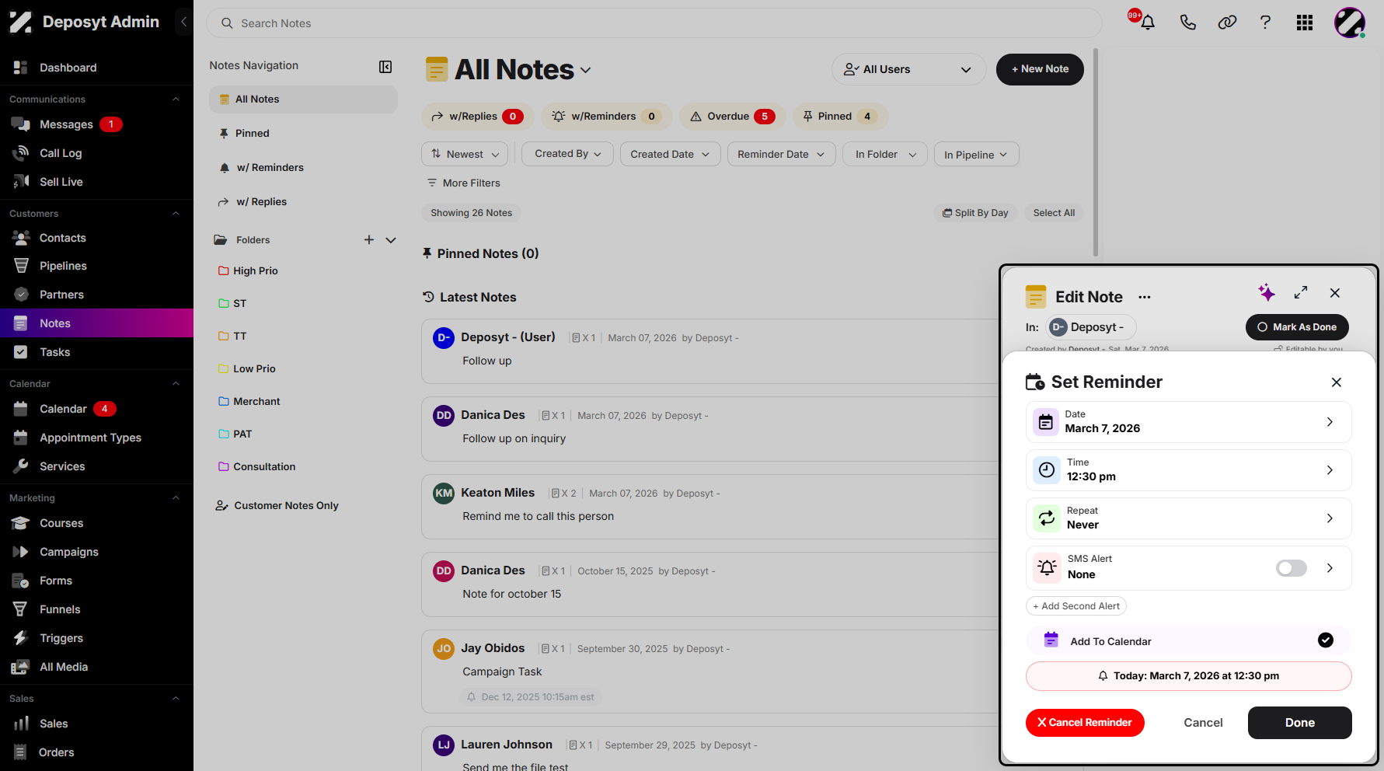Open the apps grid icon
Screen dimensions: 1384x771
pyautogui.click(x=1305, y=23)
